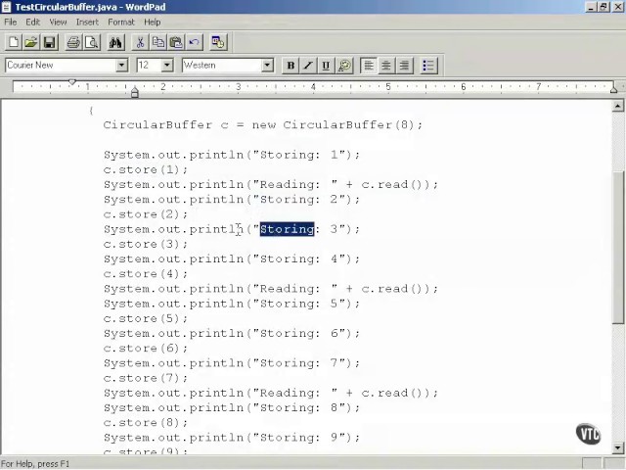Close the WordPad window
626x470 pixels.
tap(617, 7)
